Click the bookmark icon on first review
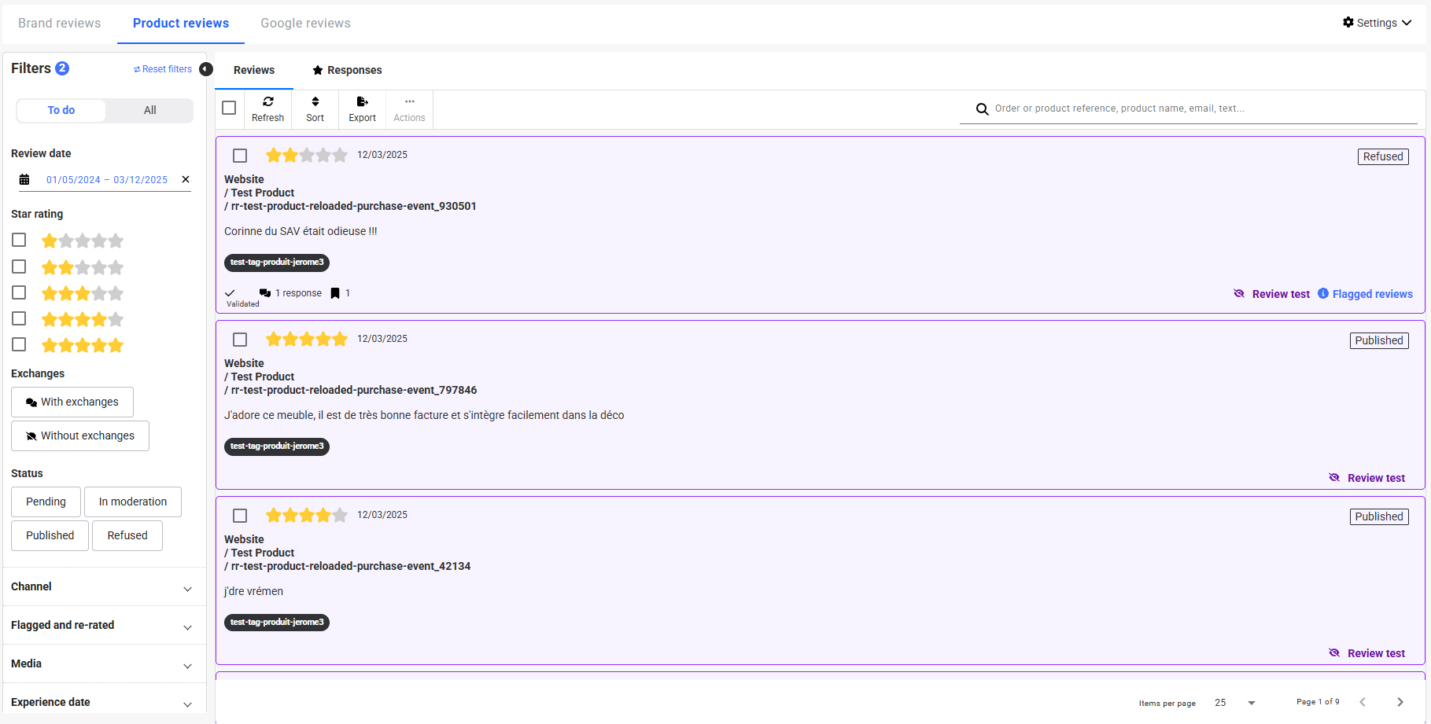1431x724 pixels. click(335, 293)
